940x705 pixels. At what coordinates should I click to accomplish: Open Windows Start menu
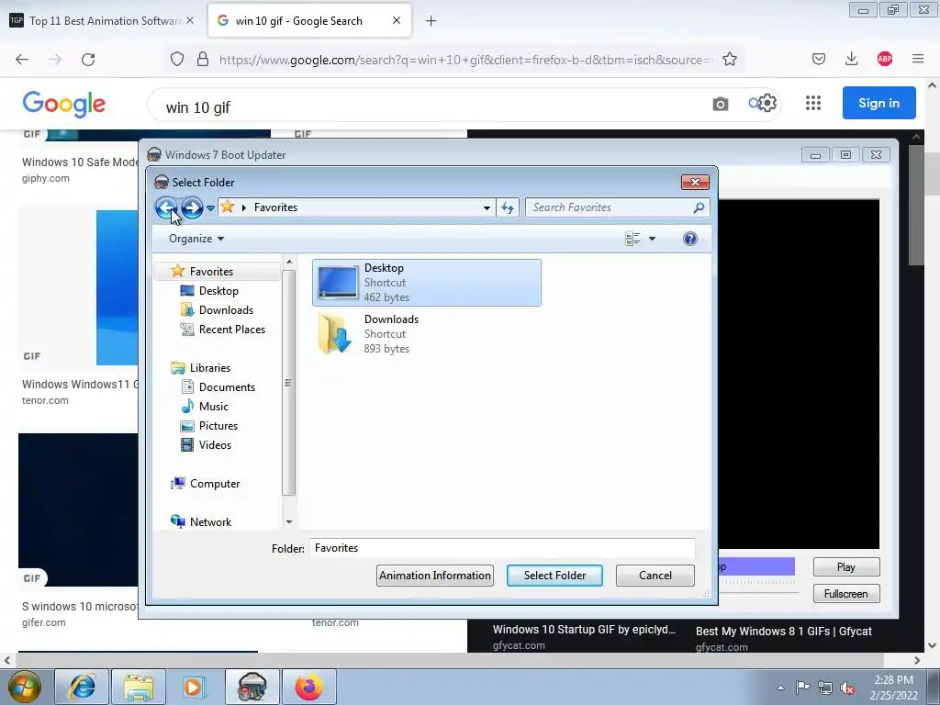(x=25, y=687)
